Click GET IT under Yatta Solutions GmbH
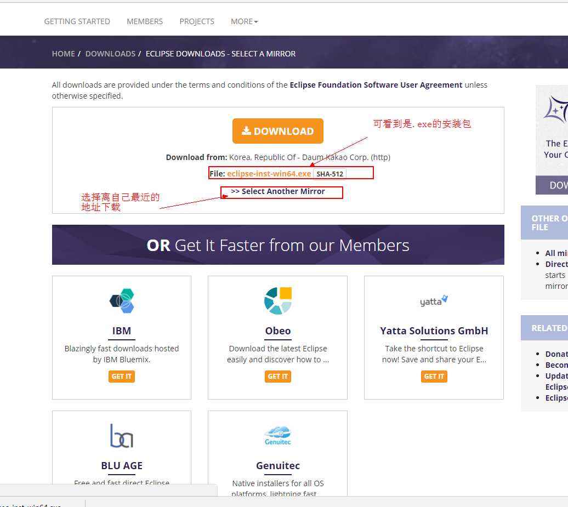Screen dimensions: 568x507 (434, 376)
